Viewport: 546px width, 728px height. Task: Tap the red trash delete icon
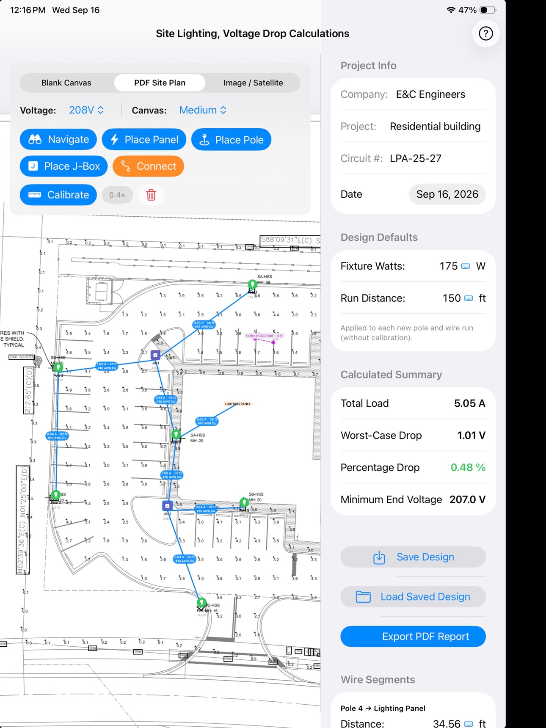[x=151, y=195]
